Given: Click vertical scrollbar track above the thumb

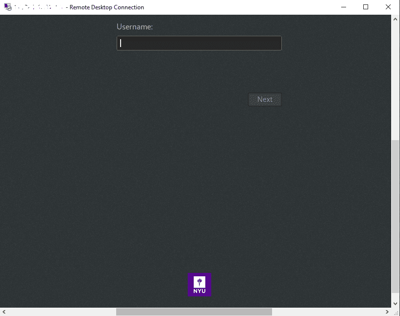Looking at the screenshot, I should [x=396, y=78].
